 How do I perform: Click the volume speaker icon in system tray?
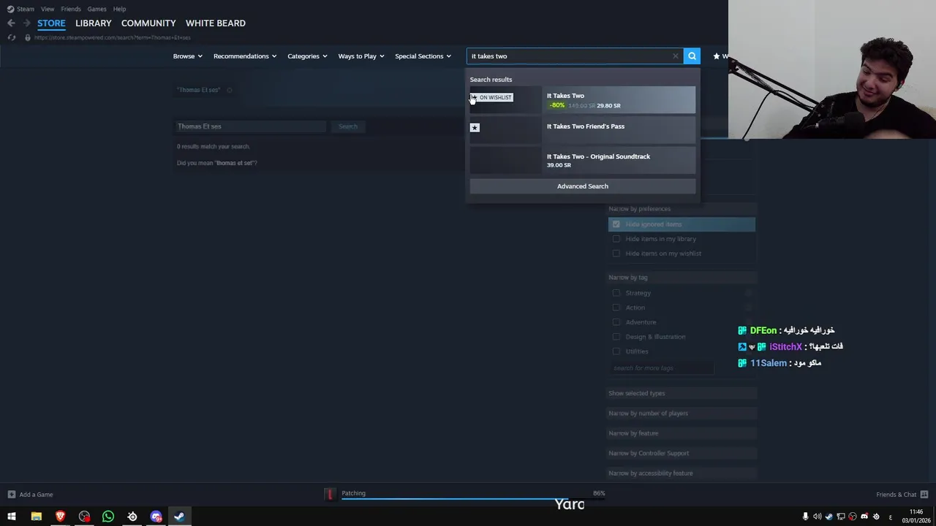[817, 517]
